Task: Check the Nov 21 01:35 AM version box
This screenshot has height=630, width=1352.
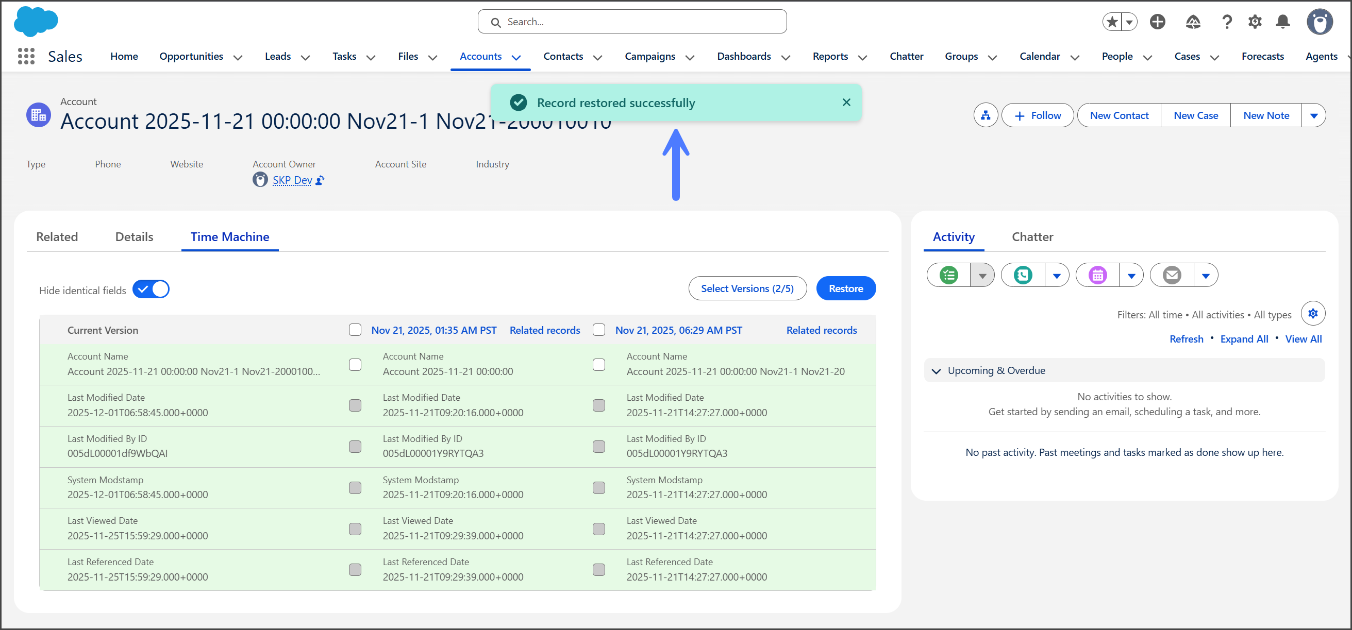Action: click(x=355, y=330)
